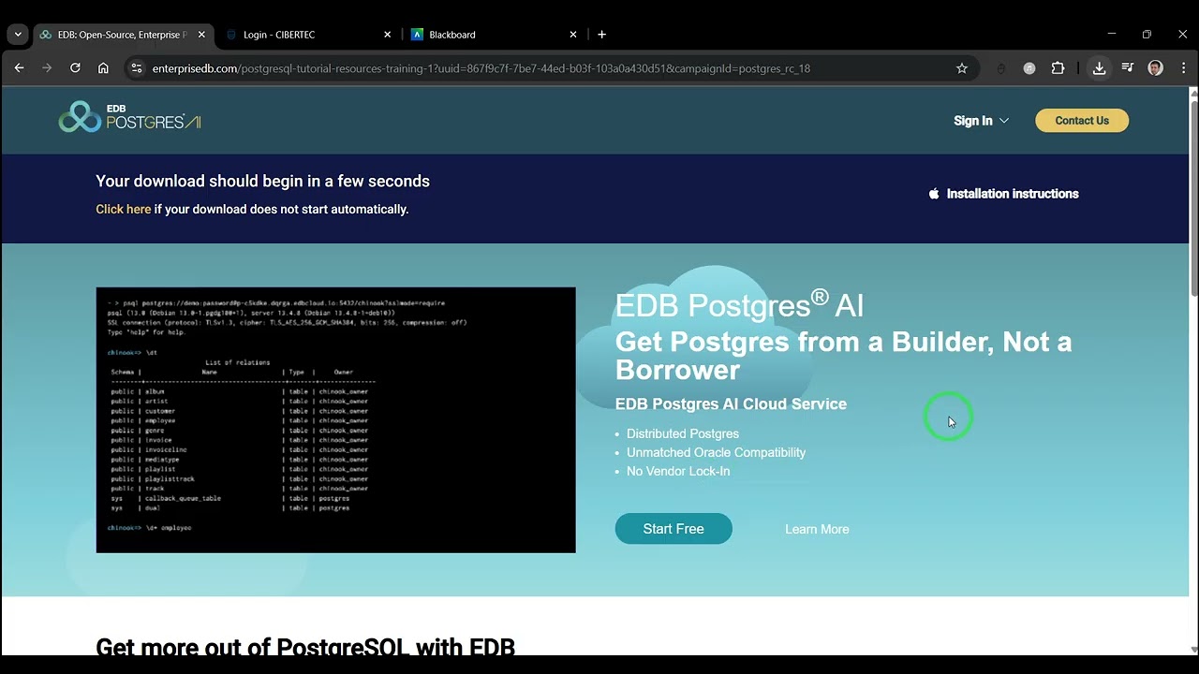Click the 'Distributed Postgres' bullet text
The image size is (1199, 674).
(683, 433)
